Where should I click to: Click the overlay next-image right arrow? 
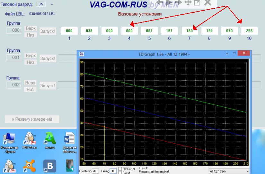(x=178, y=2)
